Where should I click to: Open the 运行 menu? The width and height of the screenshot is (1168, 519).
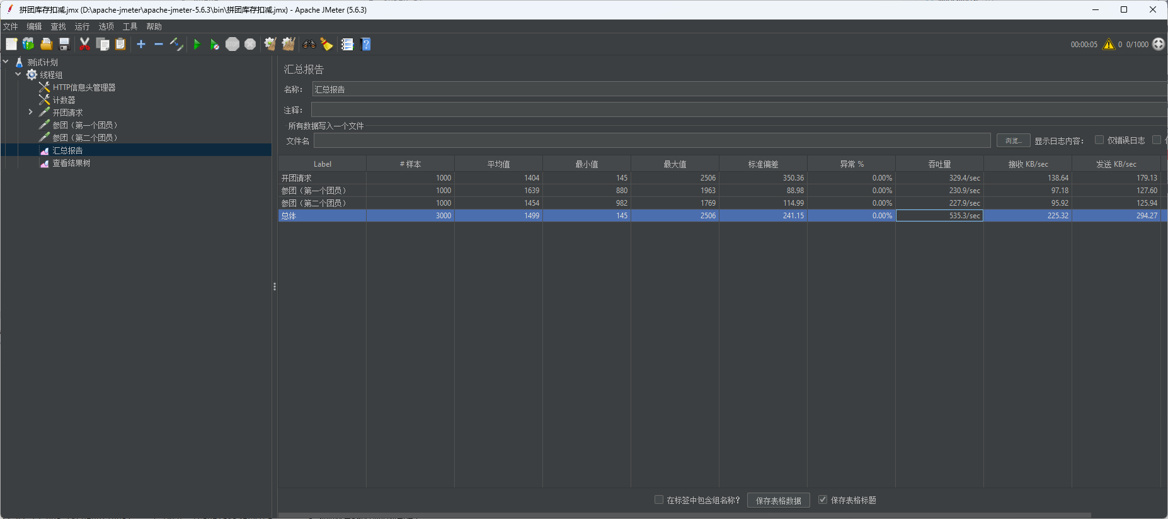pos(82,26)
